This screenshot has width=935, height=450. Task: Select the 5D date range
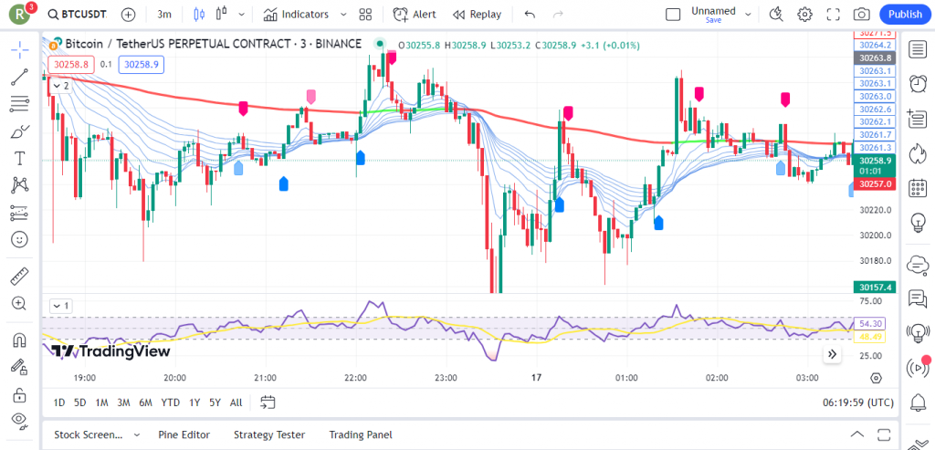click(x=80, y=403)
